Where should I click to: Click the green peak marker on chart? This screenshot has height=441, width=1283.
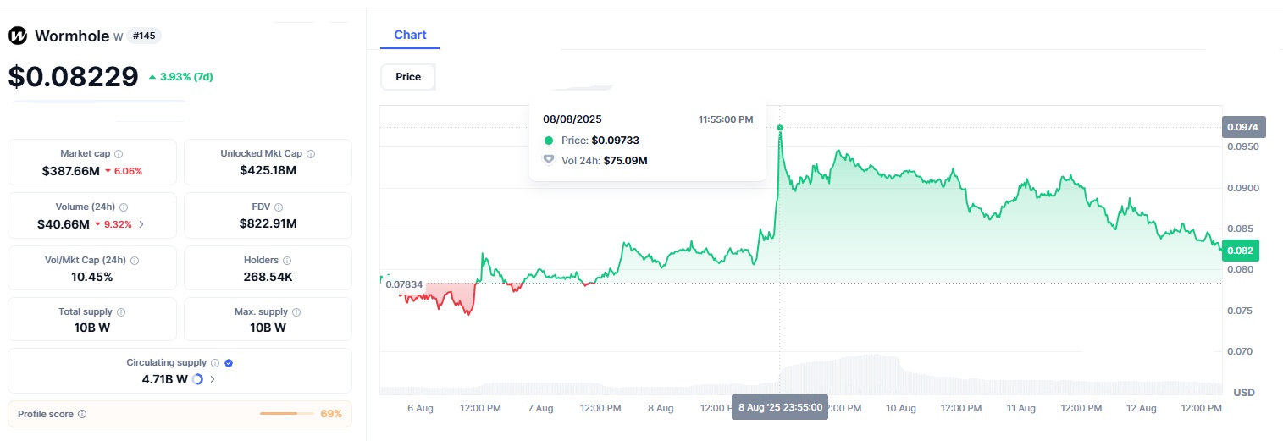point(780,128)
